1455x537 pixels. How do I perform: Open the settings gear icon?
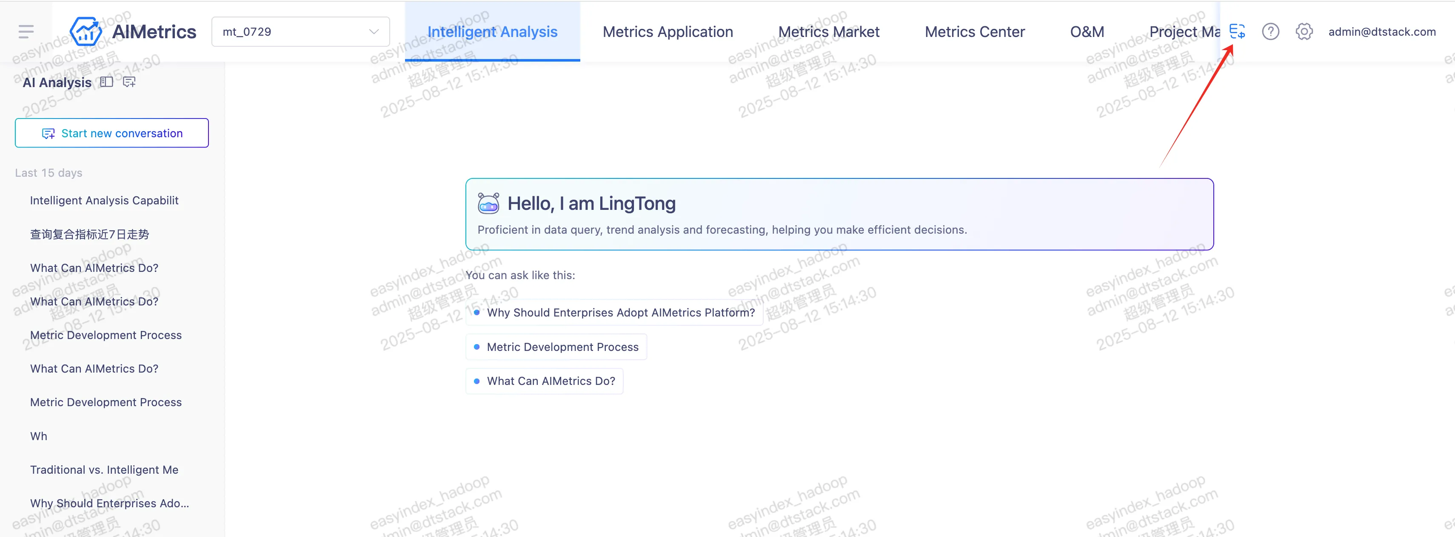coord(1304,31)
